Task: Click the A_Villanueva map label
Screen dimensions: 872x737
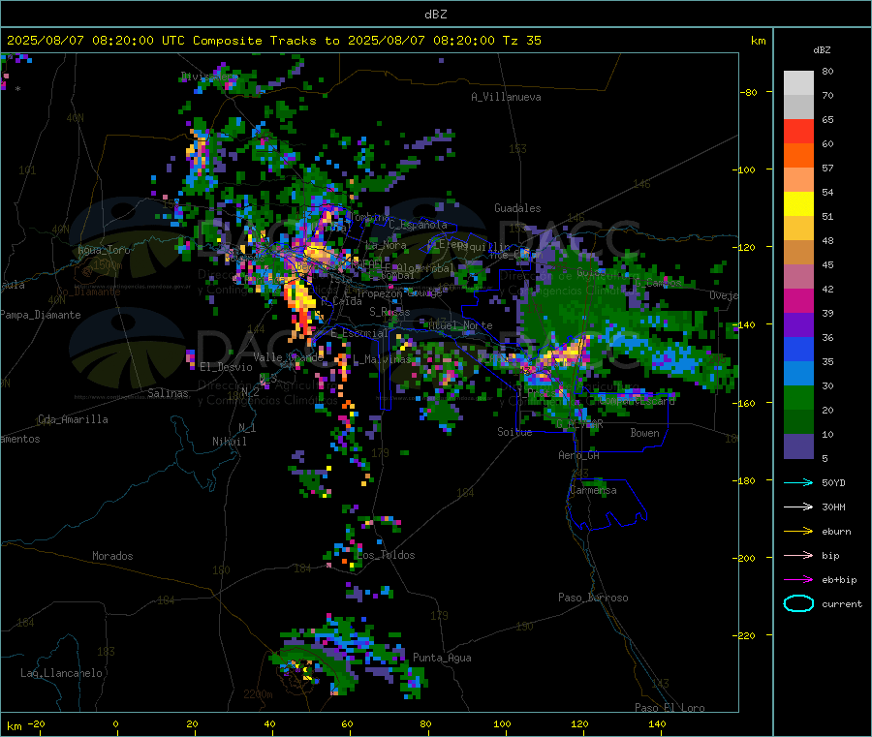Action: click(506, 97)
